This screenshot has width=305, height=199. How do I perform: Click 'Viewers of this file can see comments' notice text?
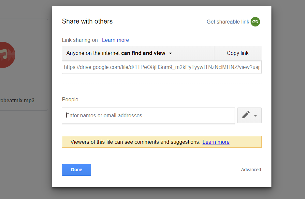pos(135,142)
